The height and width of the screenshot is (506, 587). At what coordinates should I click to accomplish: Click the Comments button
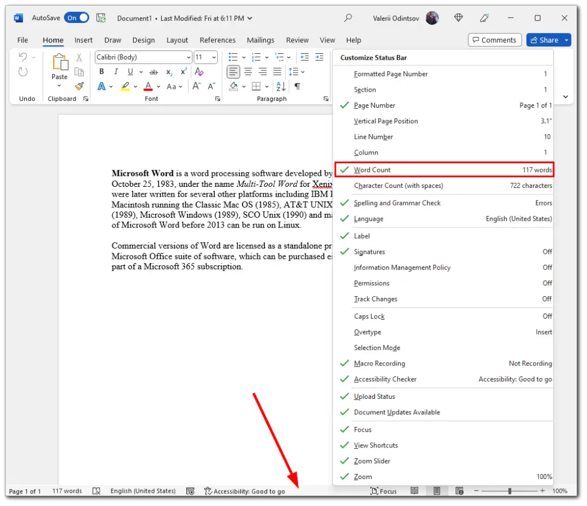(x=494, y=40)
